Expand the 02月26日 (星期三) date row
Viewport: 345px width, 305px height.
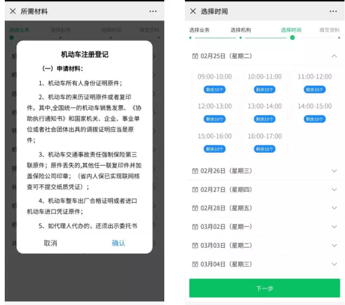point(334,171)
